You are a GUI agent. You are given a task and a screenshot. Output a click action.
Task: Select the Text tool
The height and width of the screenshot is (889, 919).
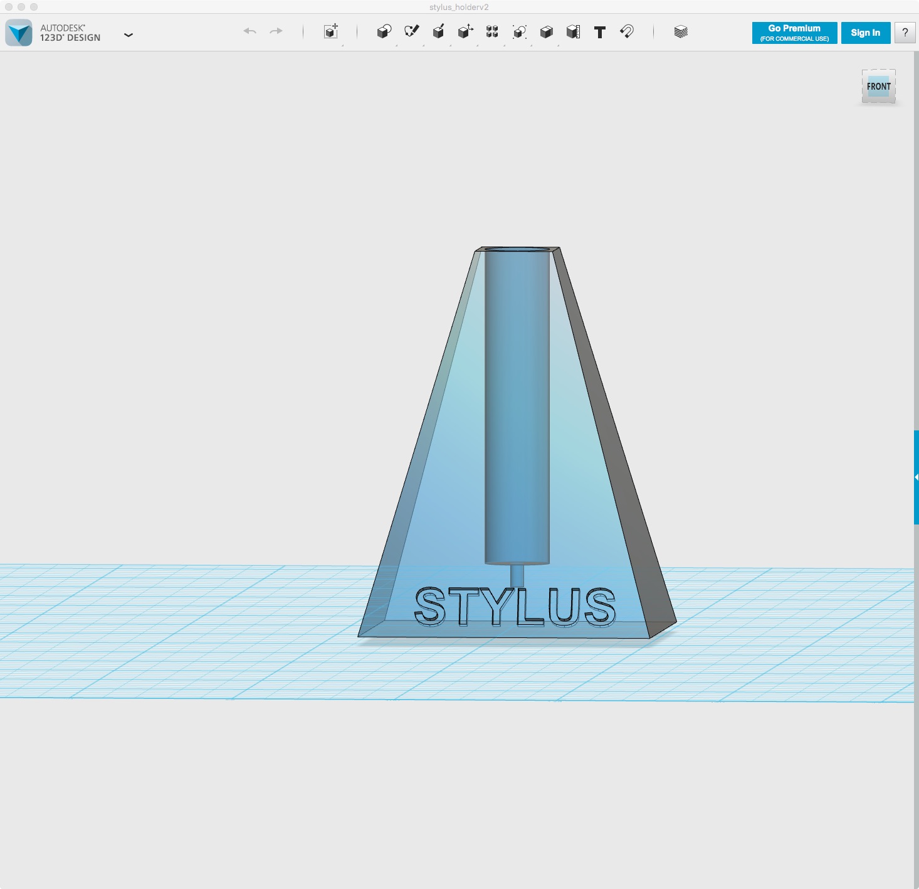600,32
